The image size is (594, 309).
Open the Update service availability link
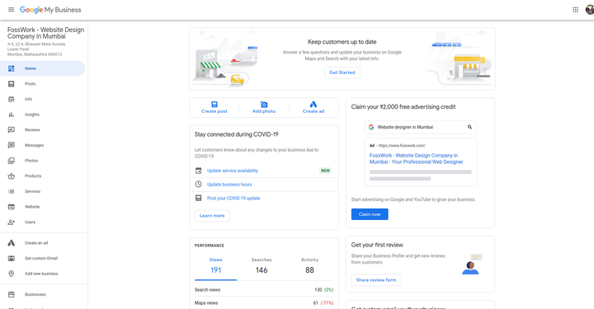pos(232,171)
